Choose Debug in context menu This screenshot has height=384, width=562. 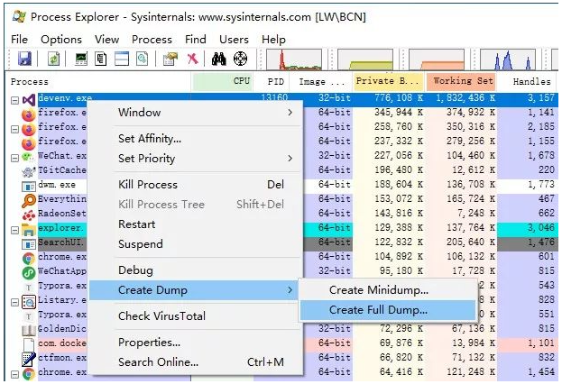pos(196,270)
